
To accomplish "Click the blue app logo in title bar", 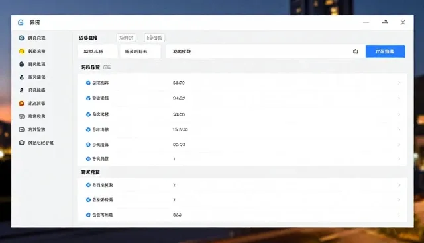I will coord(21,22).
